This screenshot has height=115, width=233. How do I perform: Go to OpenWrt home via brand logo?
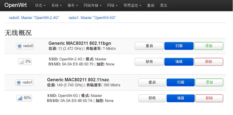coord(15,5)
